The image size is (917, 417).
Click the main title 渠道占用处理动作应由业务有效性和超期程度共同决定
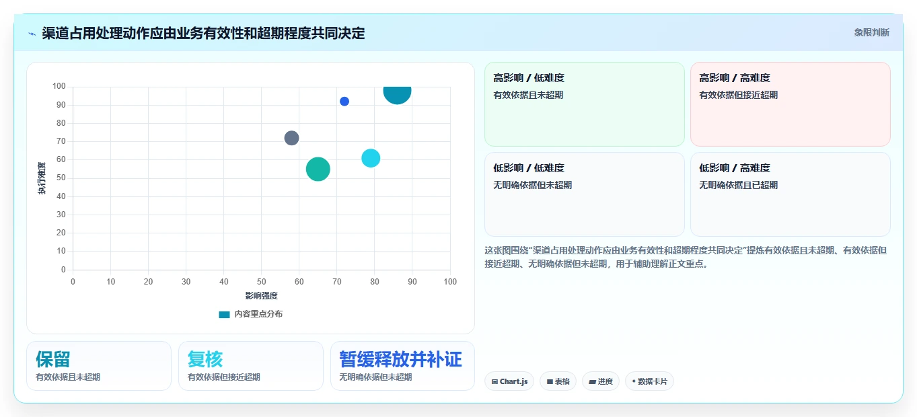tap(203, 33)
